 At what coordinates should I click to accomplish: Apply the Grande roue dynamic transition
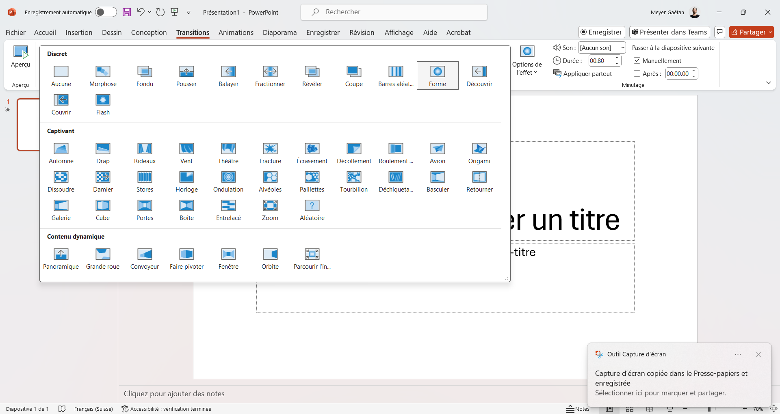coord(103,259)
